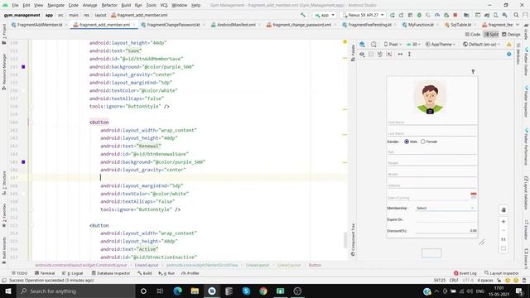
Task: Open the Nexus 5X API 27 device dropdown
Action: pyautogui.click(x=363, y=15)
